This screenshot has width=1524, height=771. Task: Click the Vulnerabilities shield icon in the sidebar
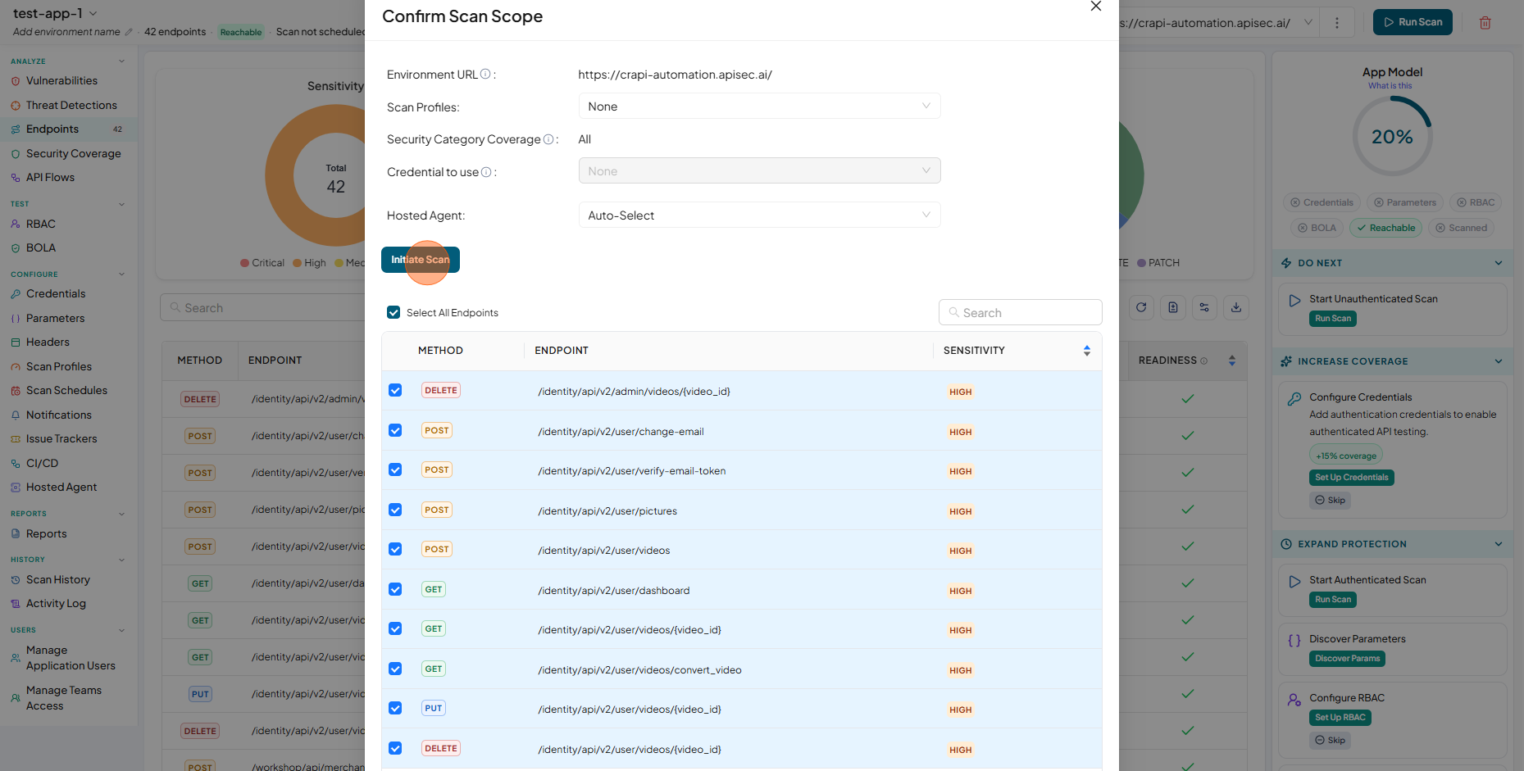(16, 81)
